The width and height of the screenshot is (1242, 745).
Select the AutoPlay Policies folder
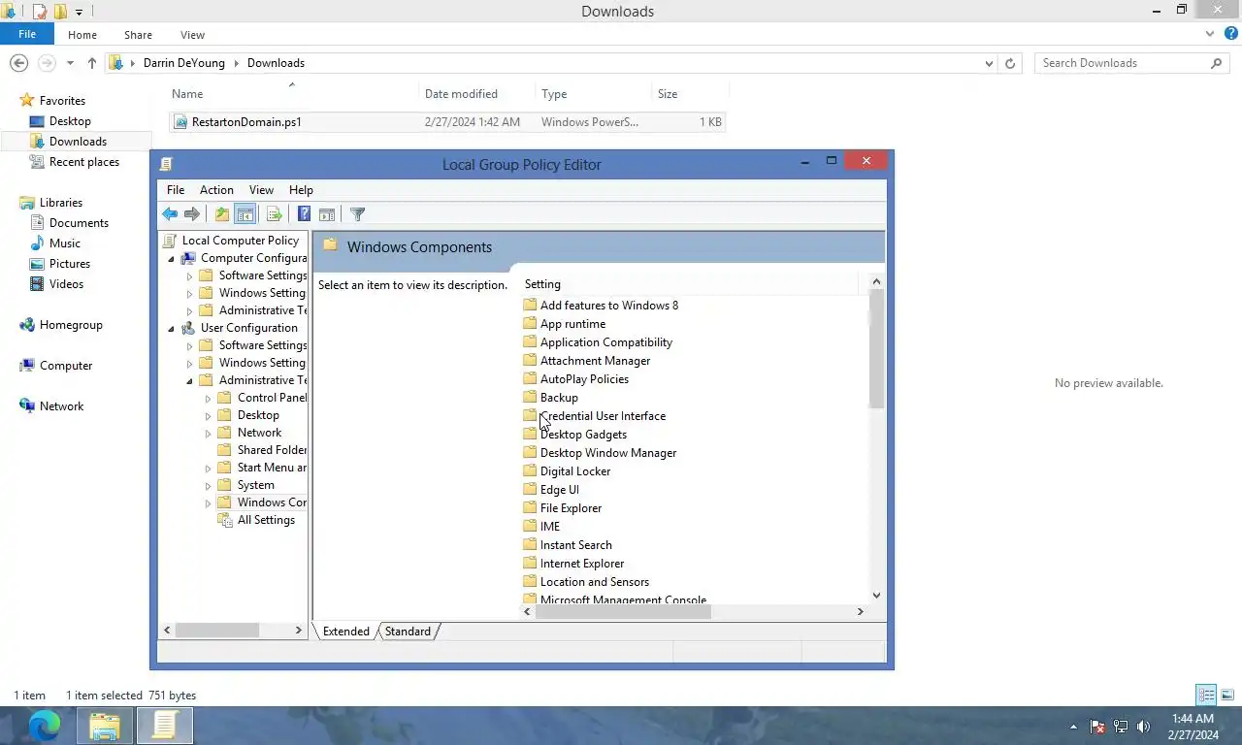(x=575, y=379)
